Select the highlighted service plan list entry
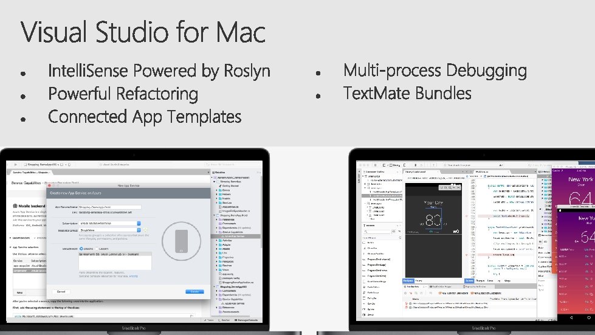Screen dimensions: 595x335 point(115,254)
